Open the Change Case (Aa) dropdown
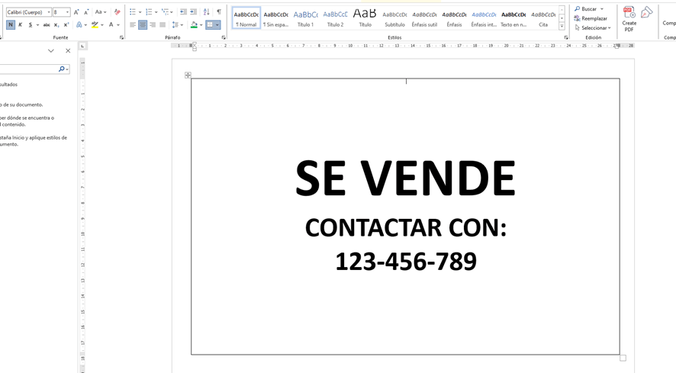 point(101,12)
